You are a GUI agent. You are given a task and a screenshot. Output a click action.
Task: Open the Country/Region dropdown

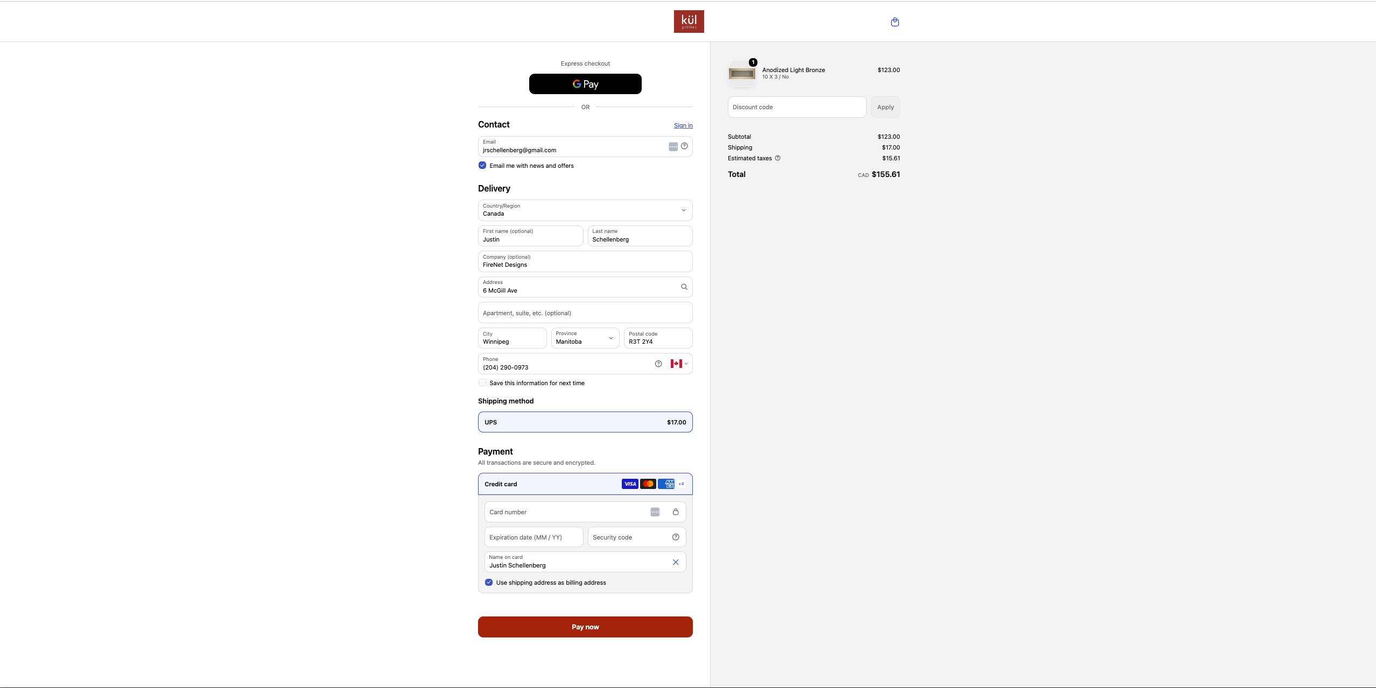585,210
